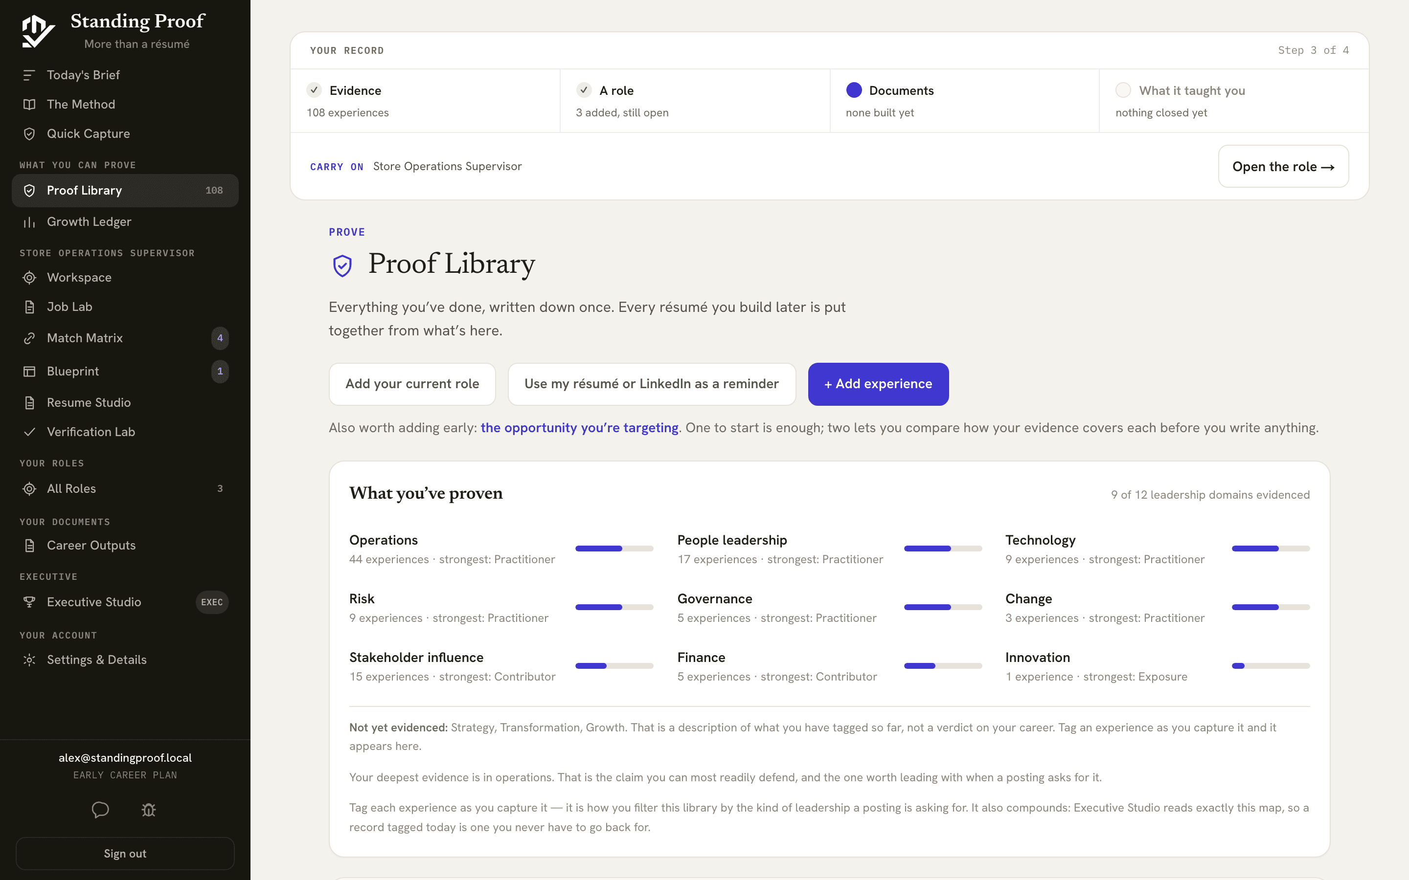Click the Growth Ledger bar chart icon
The height and width of the screenshot is (880, 1409).
click(29, 222)
